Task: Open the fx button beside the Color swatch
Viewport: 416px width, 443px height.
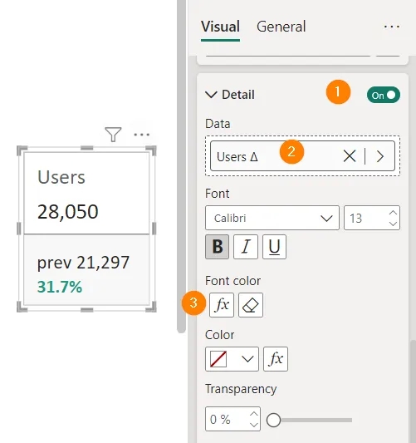Action: (x=276, y=359)
